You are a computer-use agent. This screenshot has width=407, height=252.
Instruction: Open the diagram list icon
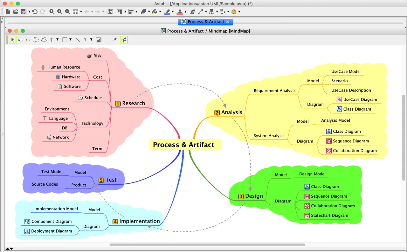(110, 12)
